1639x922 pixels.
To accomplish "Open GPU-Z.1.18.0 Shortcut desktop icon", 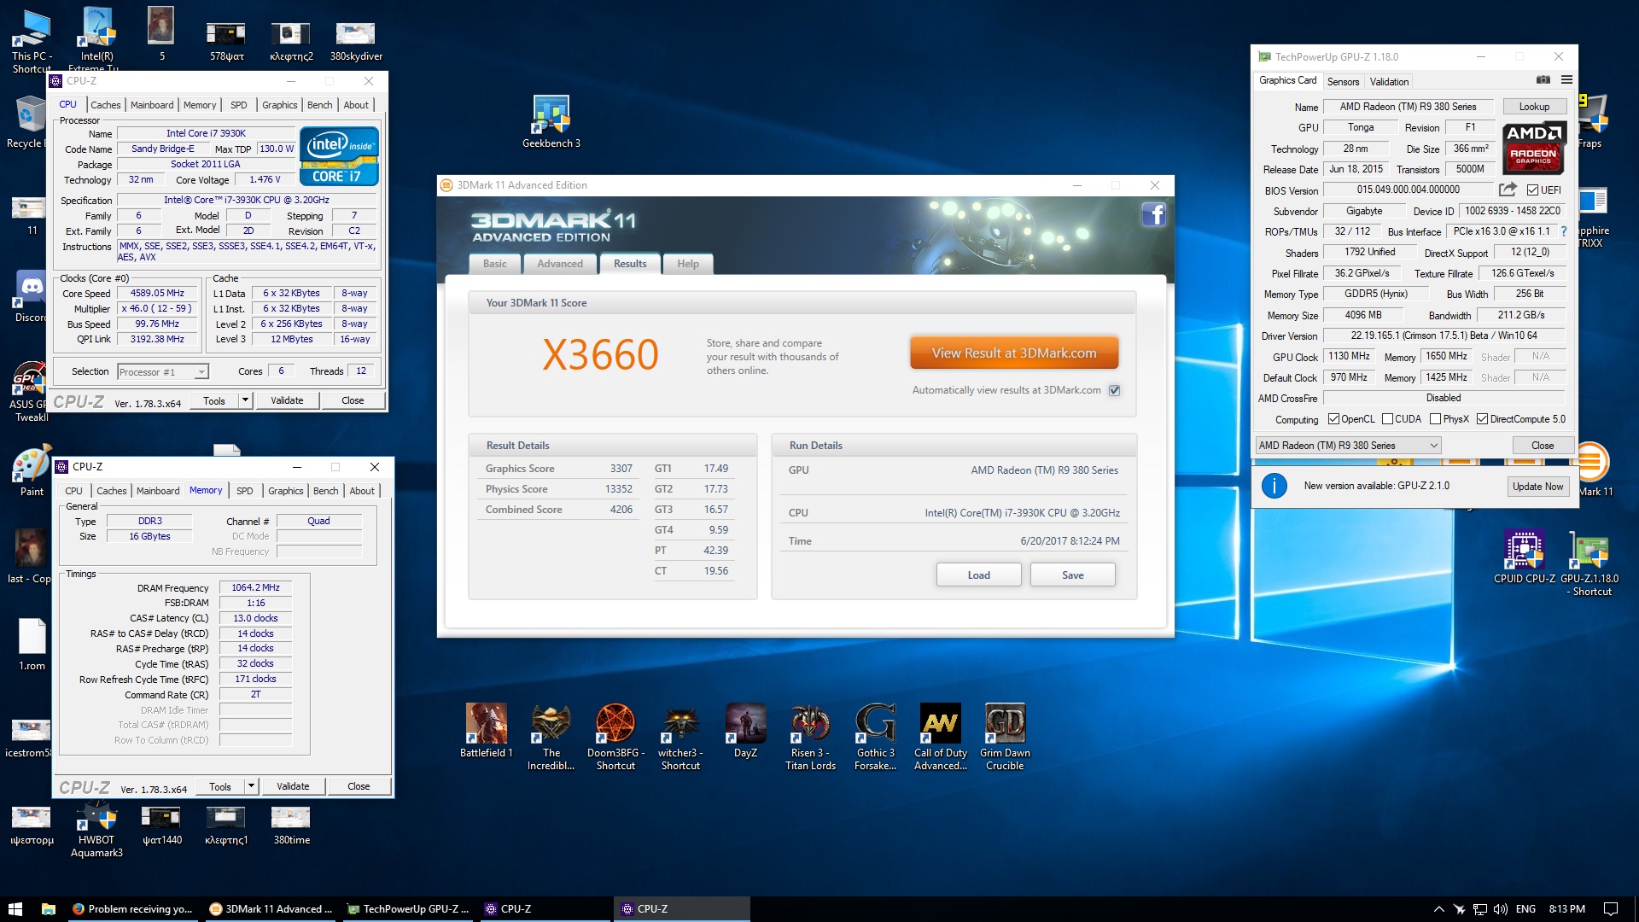I will [x=1589, y=563].
